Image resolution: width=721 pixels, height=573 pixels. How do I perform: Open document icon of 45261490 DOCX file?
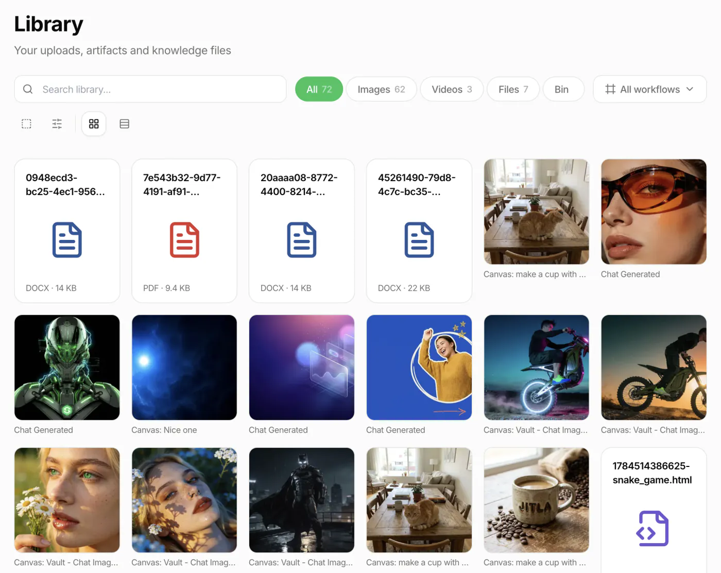tap(419, 240)
